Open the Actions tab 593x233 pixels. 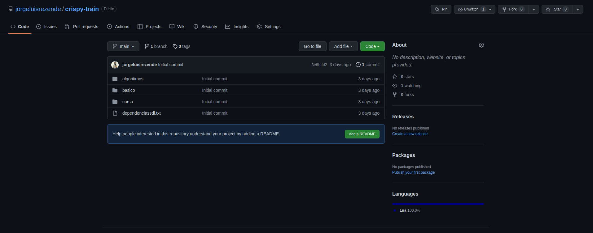[x=118, y=27]
